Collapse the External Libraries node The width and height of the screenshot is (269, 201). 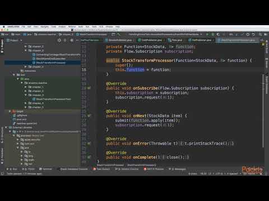pyautogui.click(x=6, y=127)
